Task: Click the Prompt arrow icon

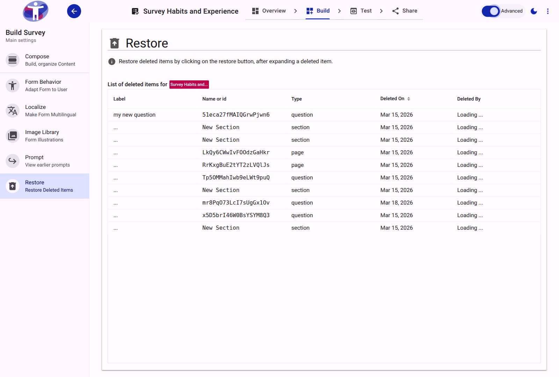Action: (x=13, y=161)
